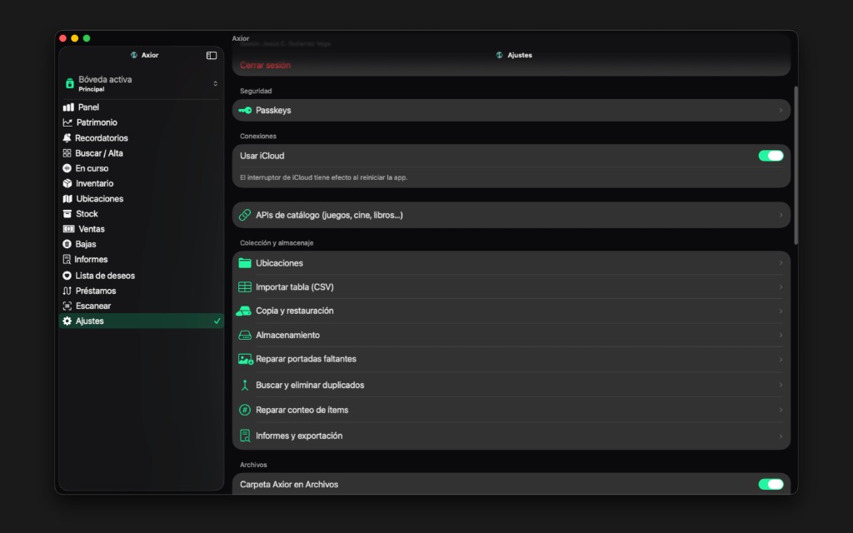Click Cerrar sesión link
The width and height of the screenshot is (853, 533).
[x=265, y=65]
